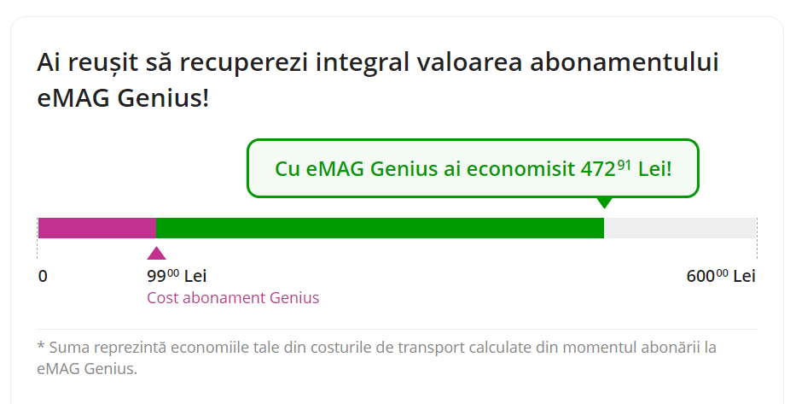Viewport: 796px width, 404px height.
Task: Click the green savings bar segment
Action: (x=381, y=228)
